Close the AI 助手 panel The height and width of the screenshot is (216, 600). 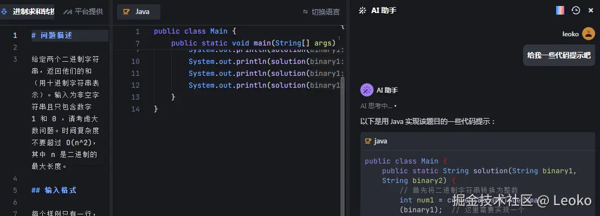pos(591,10)
